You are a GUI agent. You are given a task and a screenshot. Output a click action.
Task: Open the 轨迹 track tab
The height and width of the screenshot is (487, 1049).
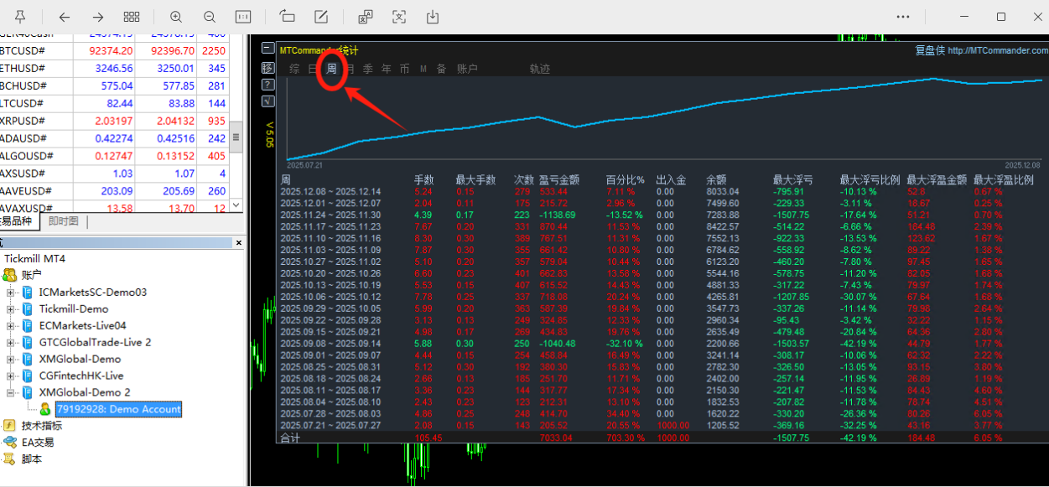click(540, 69)
